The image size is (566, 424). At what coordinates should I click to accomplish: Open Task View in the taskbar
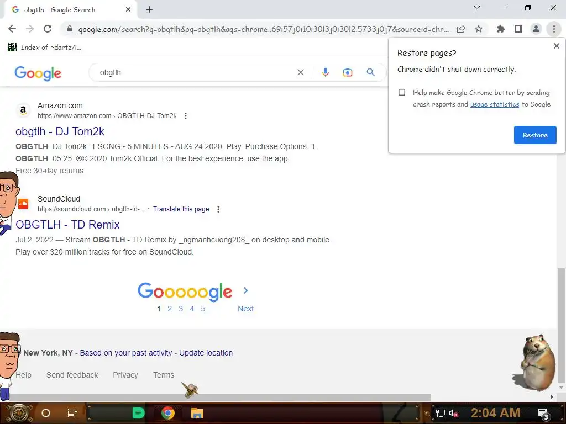pos(72,413)
